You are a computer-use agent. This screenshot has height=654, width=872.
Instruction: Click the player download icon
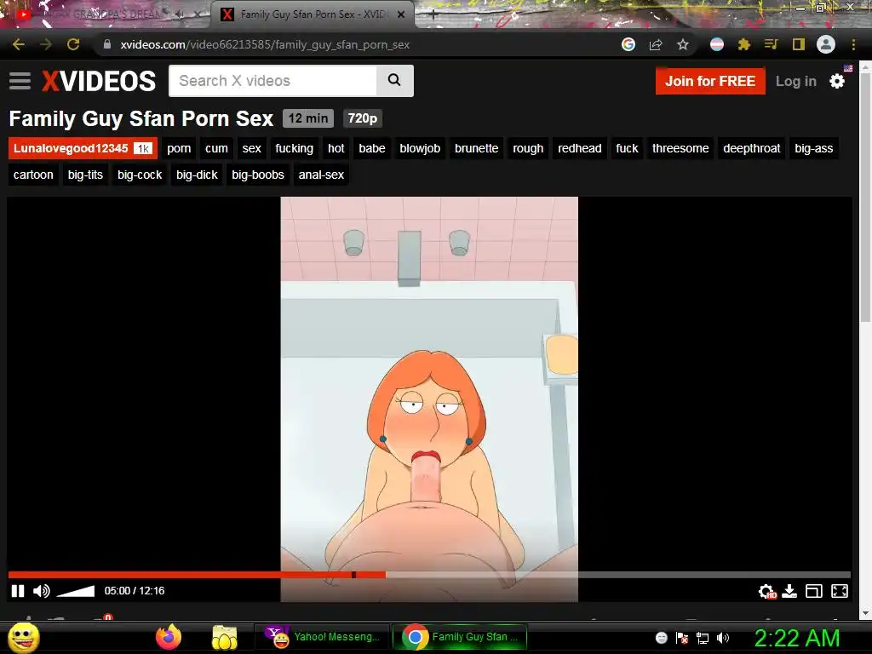pos(789,591)
